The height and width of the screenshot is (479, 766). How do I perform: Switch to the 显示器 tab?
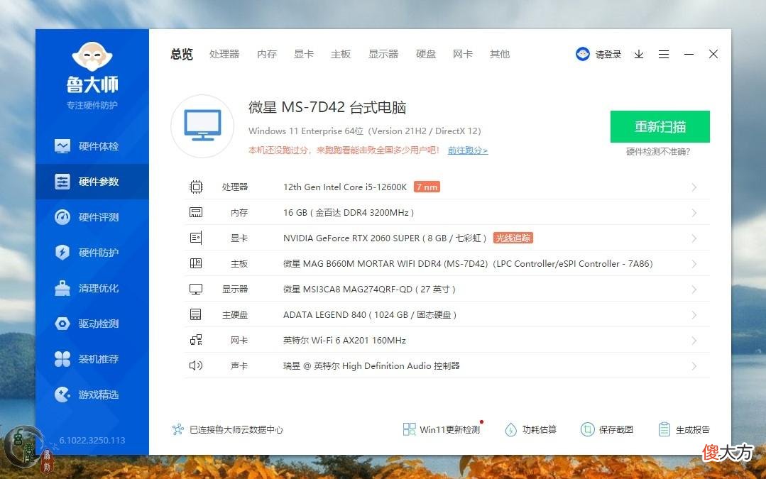click(383, 54)
